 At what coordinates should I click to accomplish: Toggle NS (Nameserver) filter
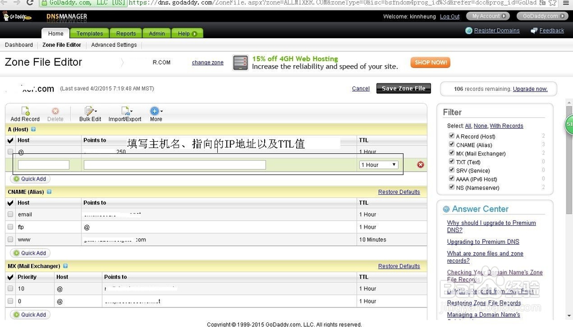pos(452,187)
